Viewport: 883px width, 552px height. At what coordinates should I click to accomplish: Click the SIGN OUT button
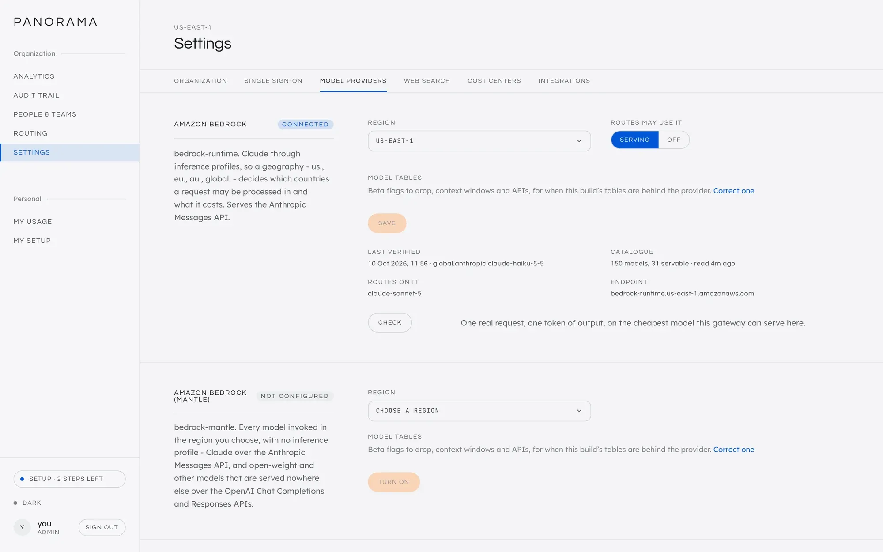pos(102,527)
